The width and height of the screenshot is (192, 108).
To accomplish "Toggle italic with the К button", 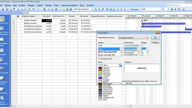I will [x=175, y=9].
